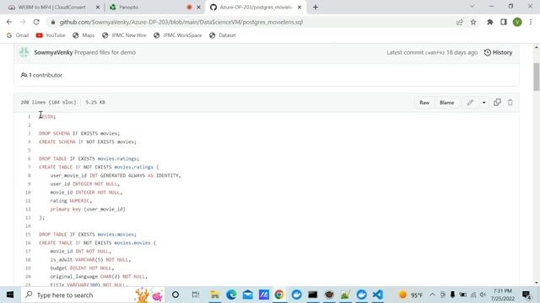Open Dataset bookmark
The height and width of the screenshot is (303, 540).
[x=223, y=35]
